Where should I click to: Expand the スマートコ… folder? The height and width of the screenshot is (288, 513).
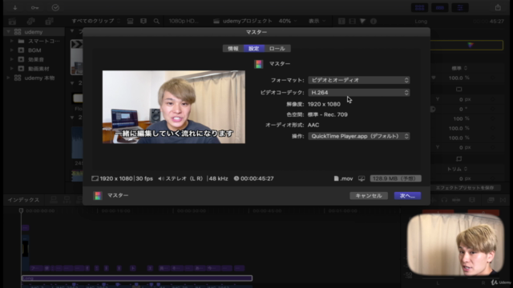point(11,41)
